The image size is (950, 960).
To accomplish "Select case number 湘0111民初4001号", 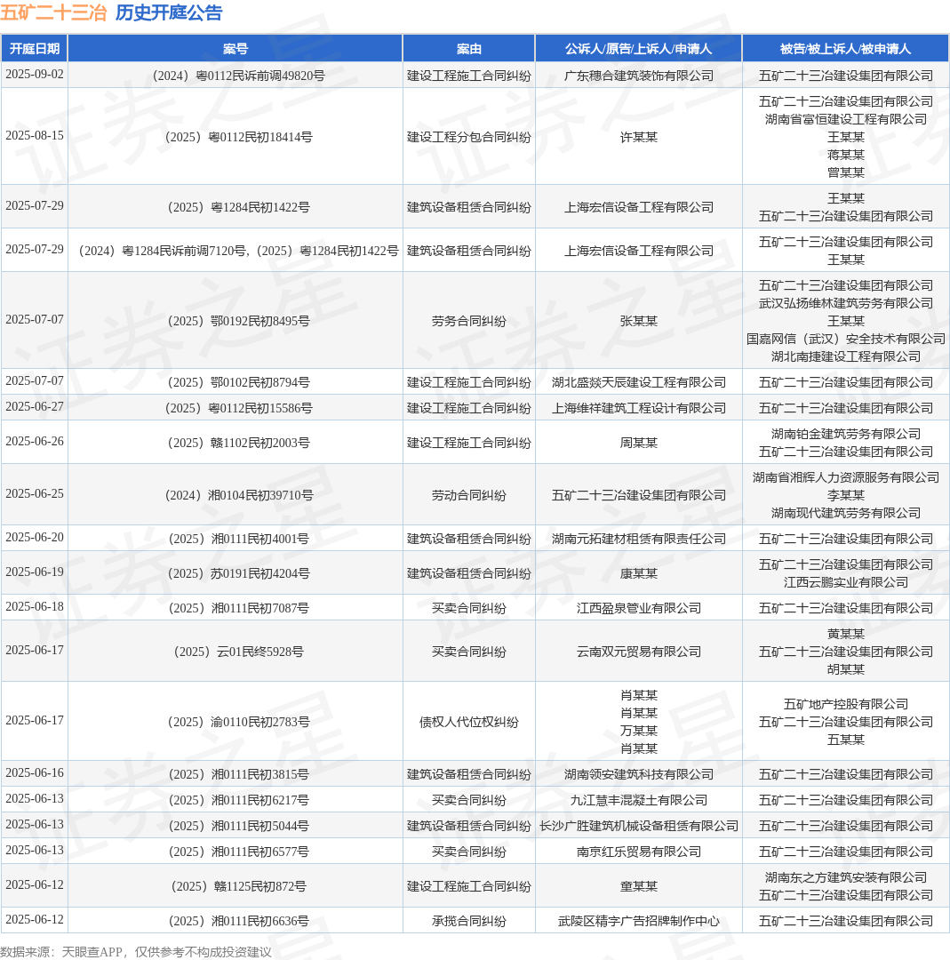I will pyautogui.click(x=239, y=539).
